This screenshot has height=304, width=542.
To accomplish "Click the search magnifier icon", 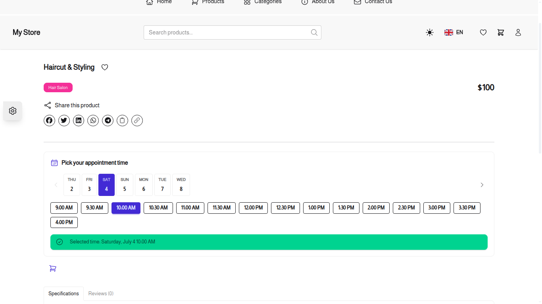I will (x=314, y=32).
